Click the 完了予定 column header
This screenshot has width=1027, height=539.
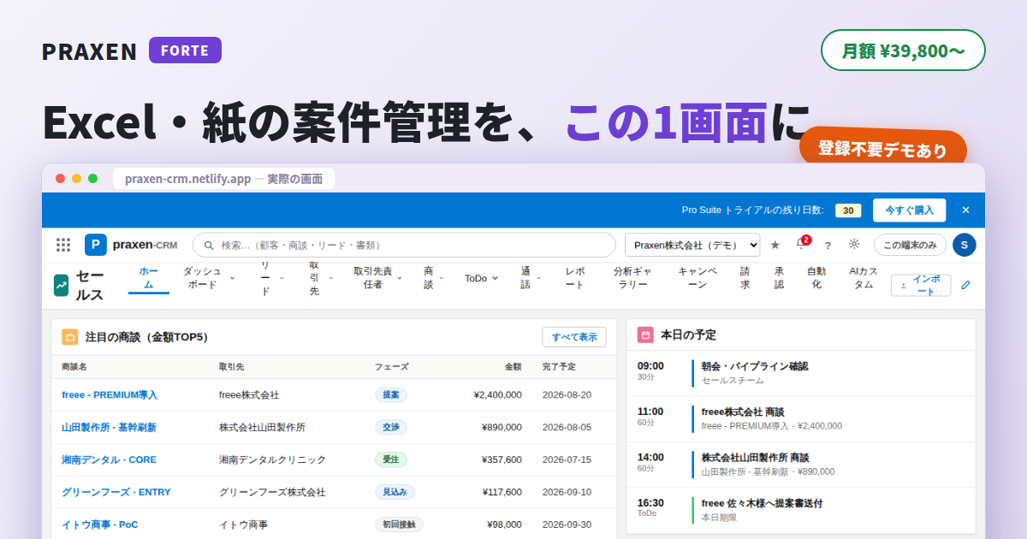click(559, 366)
